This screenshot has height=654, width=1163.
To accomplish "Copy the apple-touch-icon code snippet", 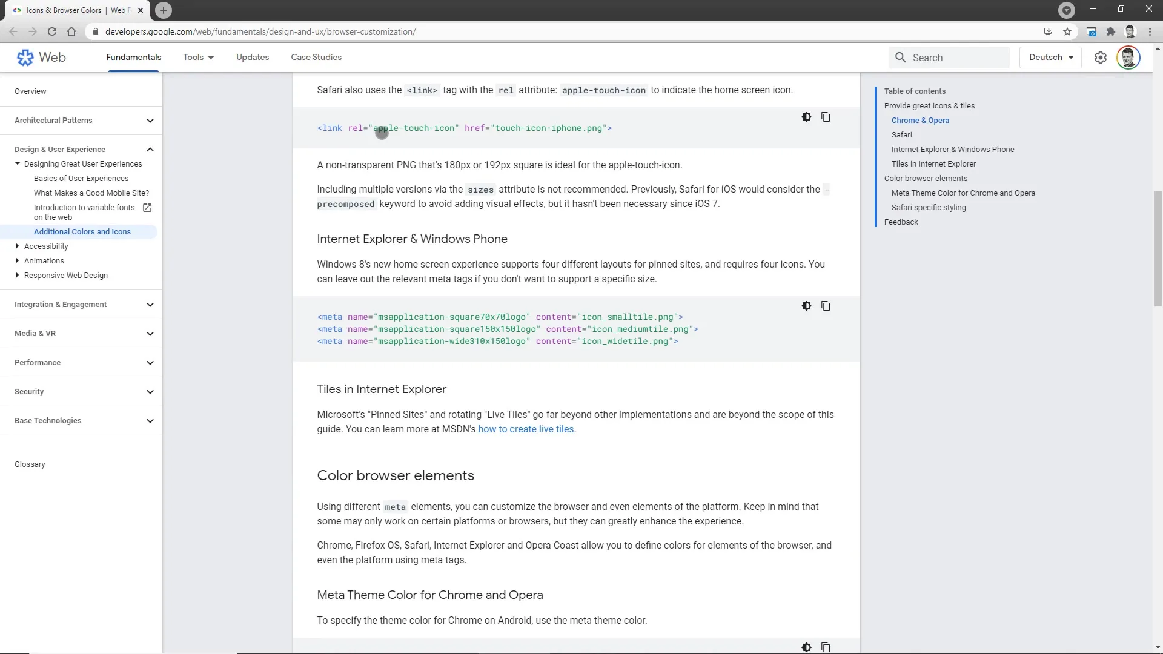I will tap(826, 117).
